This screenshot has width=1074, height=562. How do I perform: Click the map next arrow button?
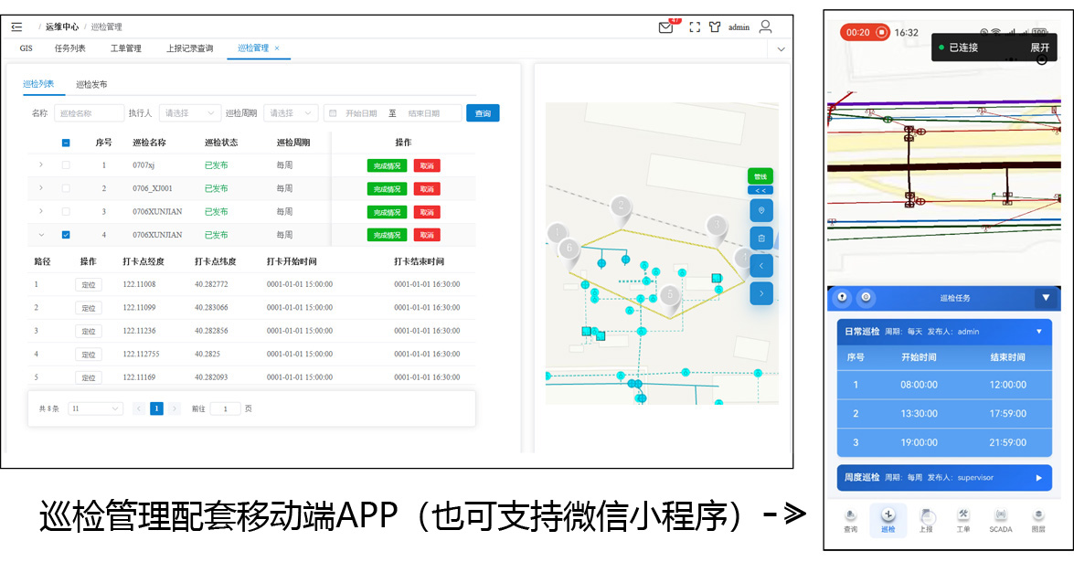coord(761,293)
